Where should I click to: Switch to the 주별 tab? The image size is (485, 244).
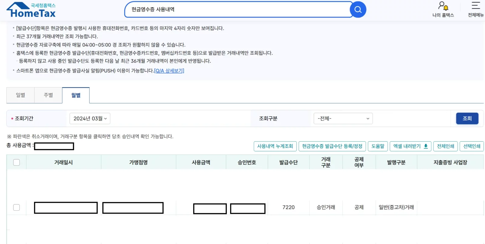[x=48, y=95]
